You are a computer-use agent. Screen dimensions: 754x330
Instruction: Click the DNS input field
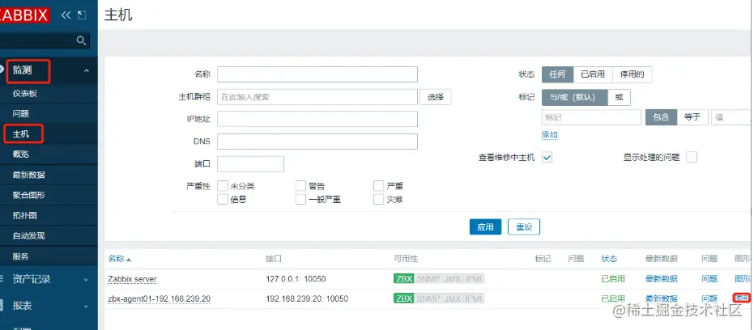(317, 142)
